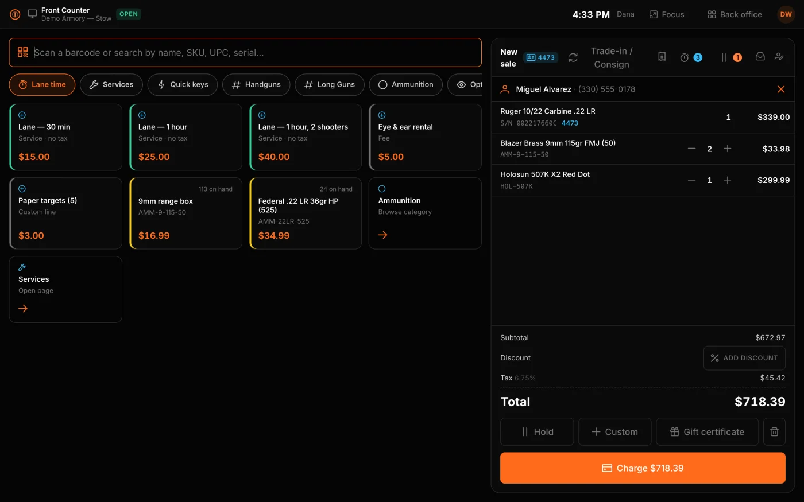The width and height of the screenshot is (804, 502).
Task: Click arrow icon on Ammunition browse tile
Action: pyautogui.click(x=383, y=235)
